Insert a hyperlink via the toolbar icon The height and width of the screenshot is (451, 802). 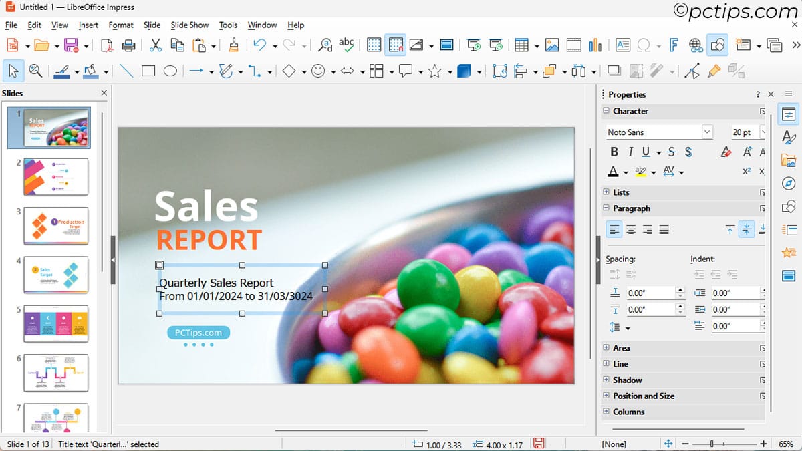(x=695, y=45)
